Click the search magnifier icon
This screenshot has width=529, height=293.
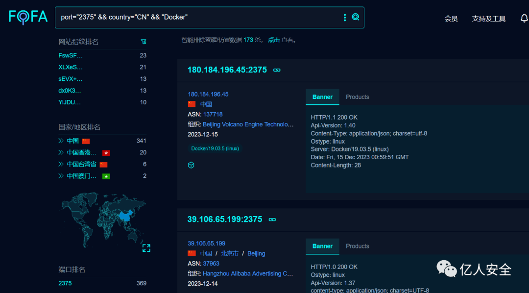coord(355,17)
